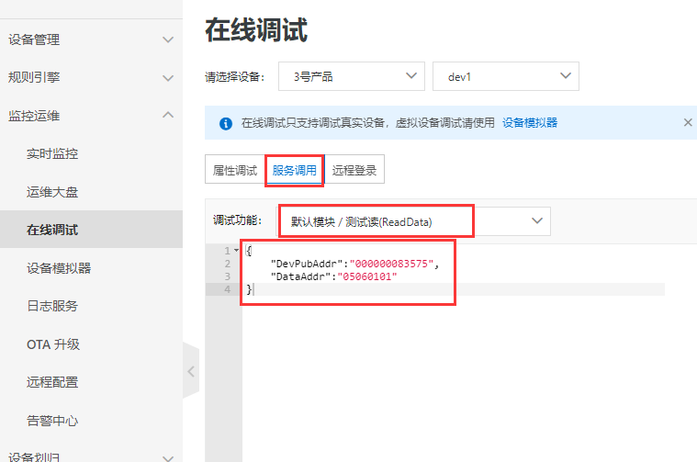Fold JSON block at line 1 arrow
This screenshot has height=462, width=697.
237,251
